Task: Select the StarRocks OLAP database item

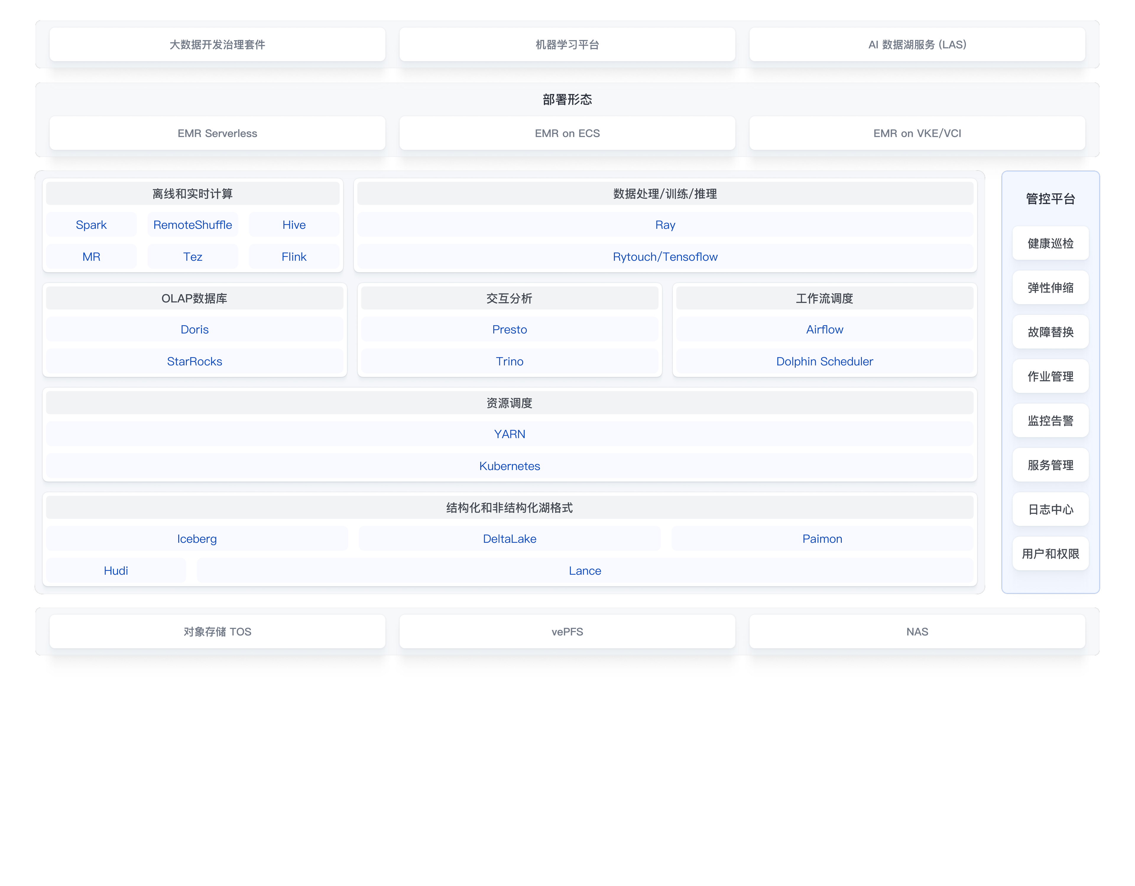Action: coord(194,361)
